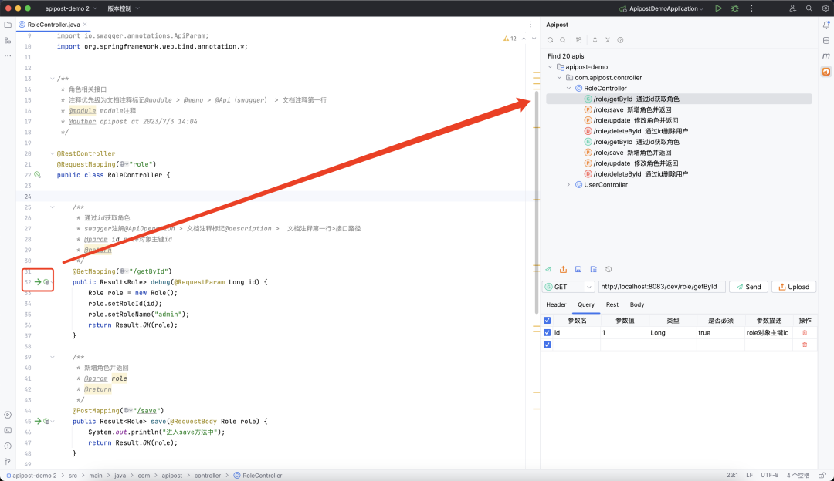Refresh the Apipost API list

pos(550,40)
